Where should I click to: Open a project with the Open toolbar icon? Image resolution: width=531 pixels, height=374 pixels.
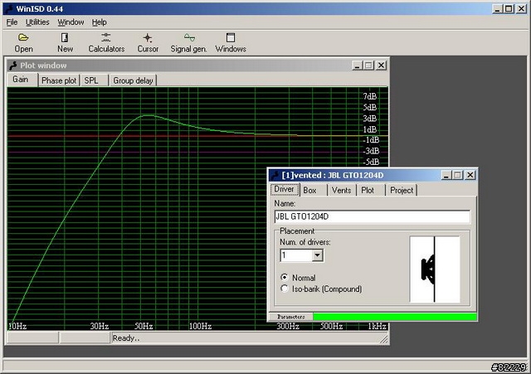coord(23,43)
